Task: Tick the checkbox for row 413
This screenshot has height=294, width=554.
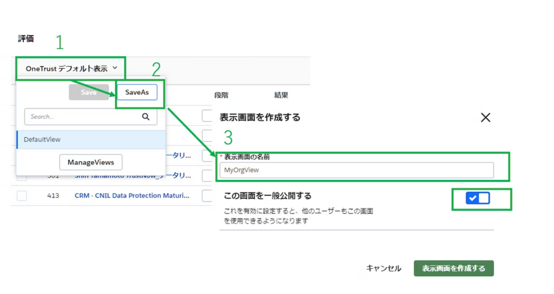Action: click(x=22, y=195)
